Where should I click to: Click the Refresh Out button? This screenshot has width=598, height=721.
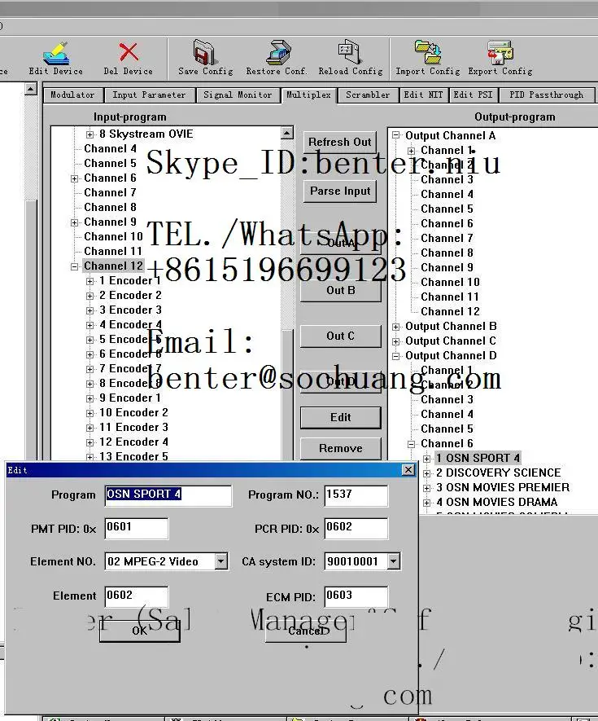point(340,142)
